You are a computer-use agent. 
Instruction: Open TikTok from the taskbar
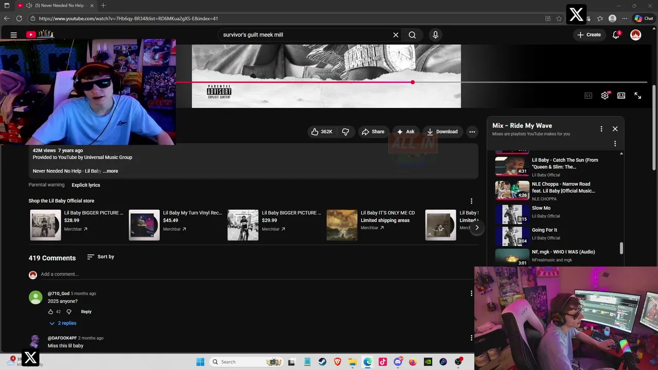(382, 362)
